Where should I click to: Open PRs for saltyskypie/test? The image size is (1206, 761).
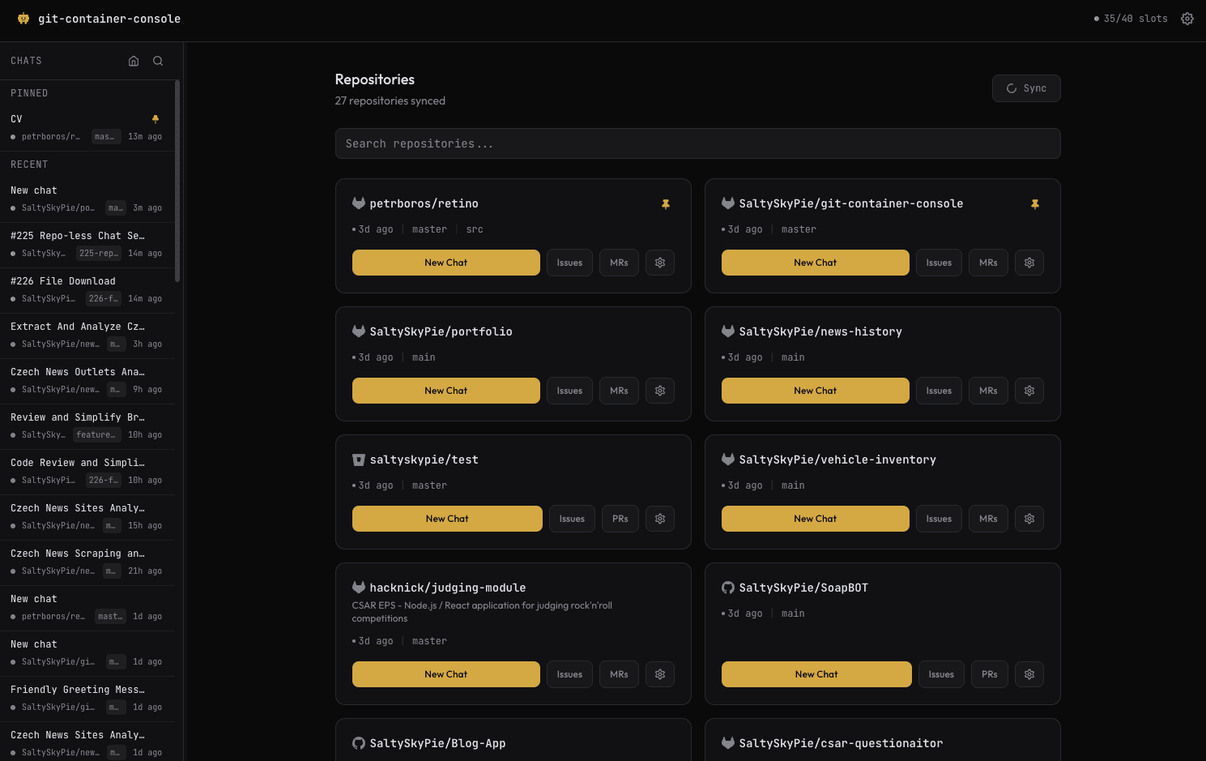pos(620,519)
